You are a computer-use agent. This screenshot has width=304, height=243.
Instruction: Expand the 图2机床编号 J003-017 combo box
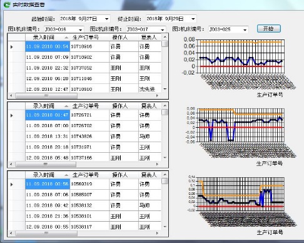163,29
